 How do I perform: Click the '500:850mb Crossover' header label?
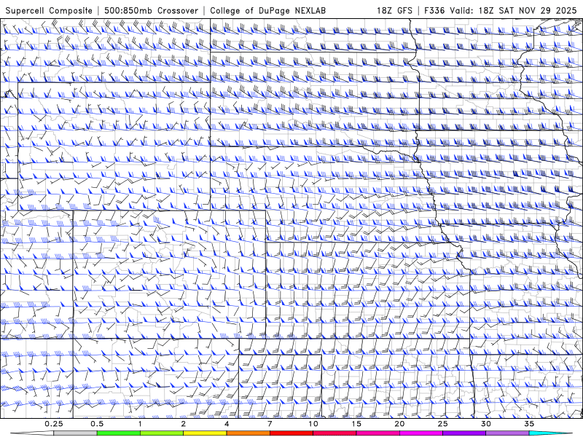click(x=152, y=10)
